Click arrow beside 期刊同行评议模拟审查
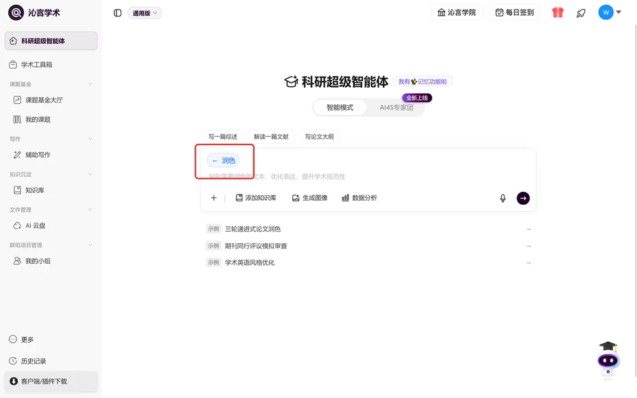This screenshot has height=398, width=637. click(529, 246)
